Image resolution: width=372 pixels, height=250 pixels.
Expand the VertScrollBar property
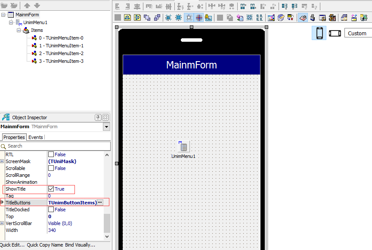pos(2,223)
